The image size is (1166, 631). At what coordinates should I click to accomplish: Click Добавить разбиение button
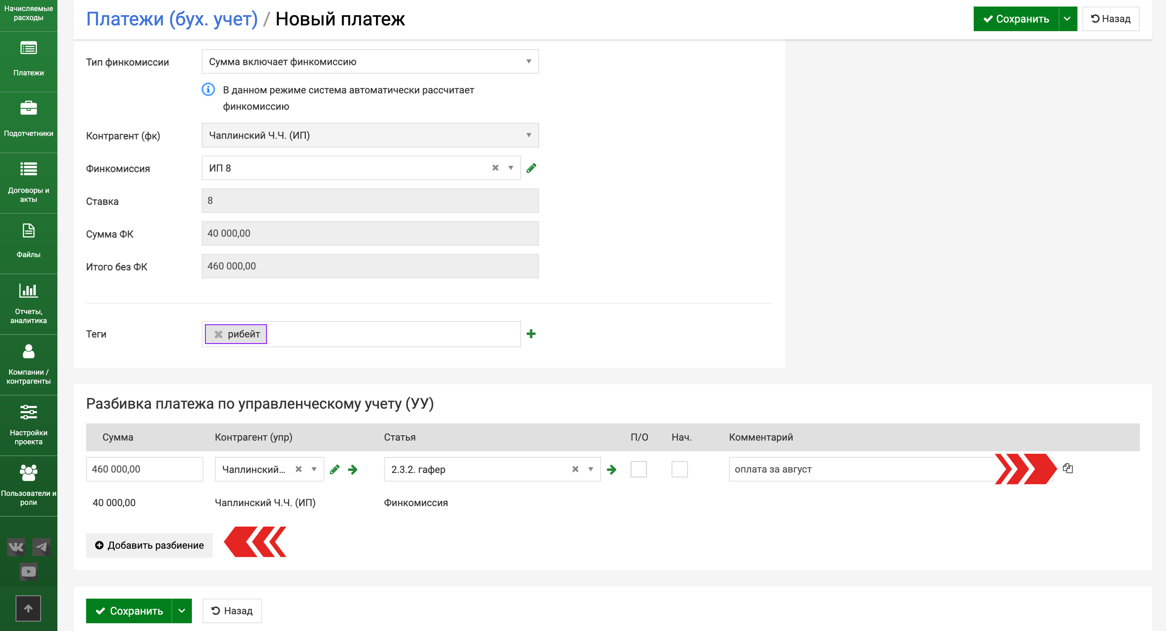point(149,545)
